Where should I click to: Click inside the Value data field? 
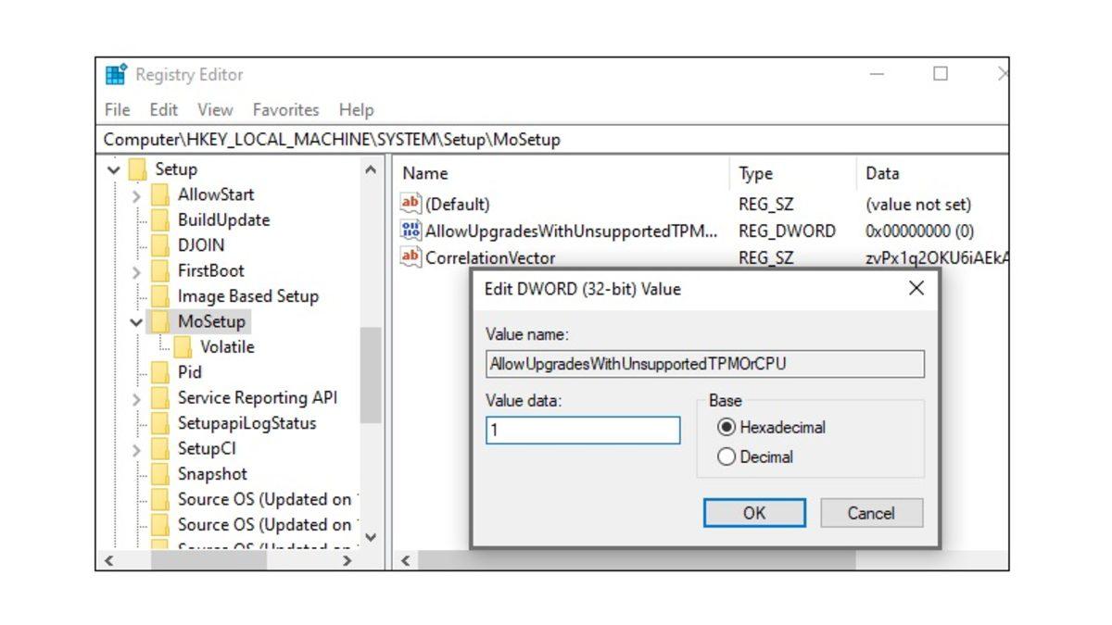pos(582,430)
